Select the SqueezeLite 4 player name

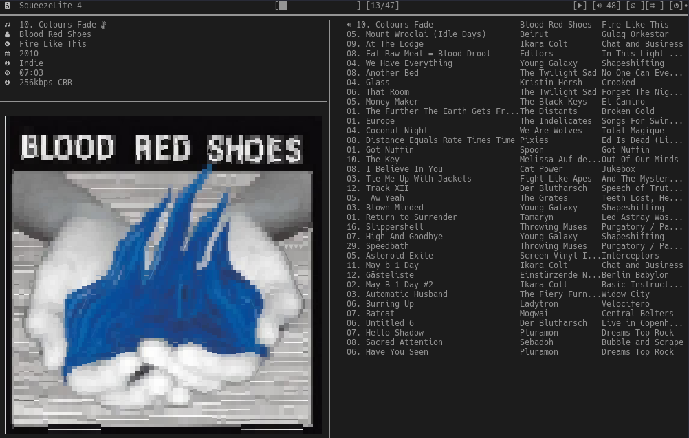pyautogui.click(x=50, y=6)
